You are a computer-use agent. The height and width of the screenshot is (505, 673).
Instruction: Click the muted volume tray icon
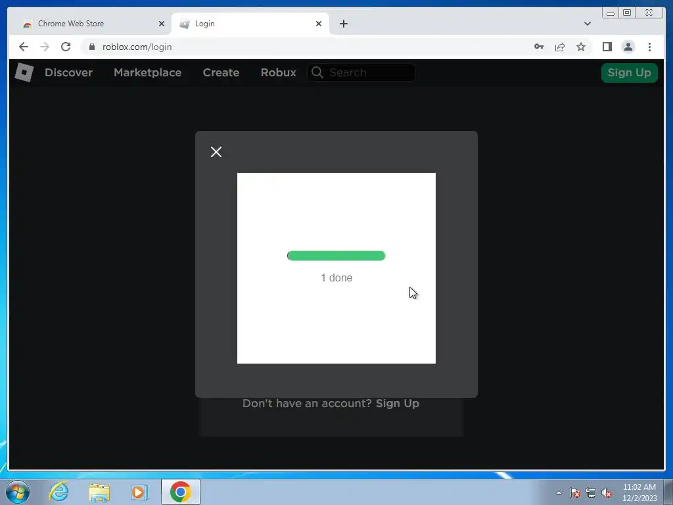pos(607,493)
